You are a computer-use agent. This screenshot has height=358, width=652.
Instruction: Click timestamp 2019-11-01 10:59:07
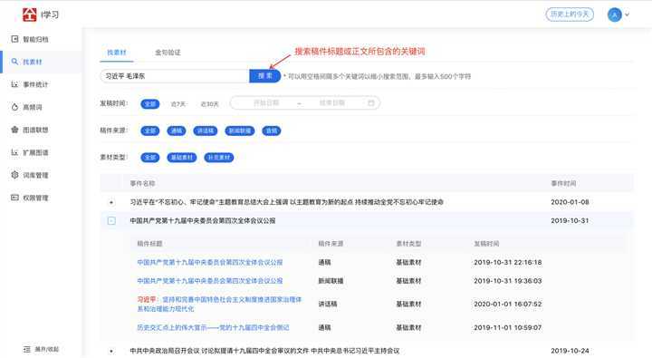tap(508, 327)
